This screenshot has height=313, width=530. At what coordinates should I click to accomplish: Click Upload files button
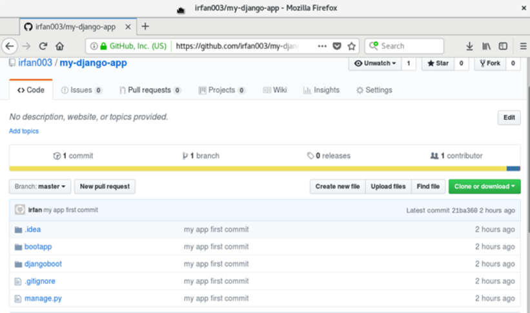[x=388, y=187]
